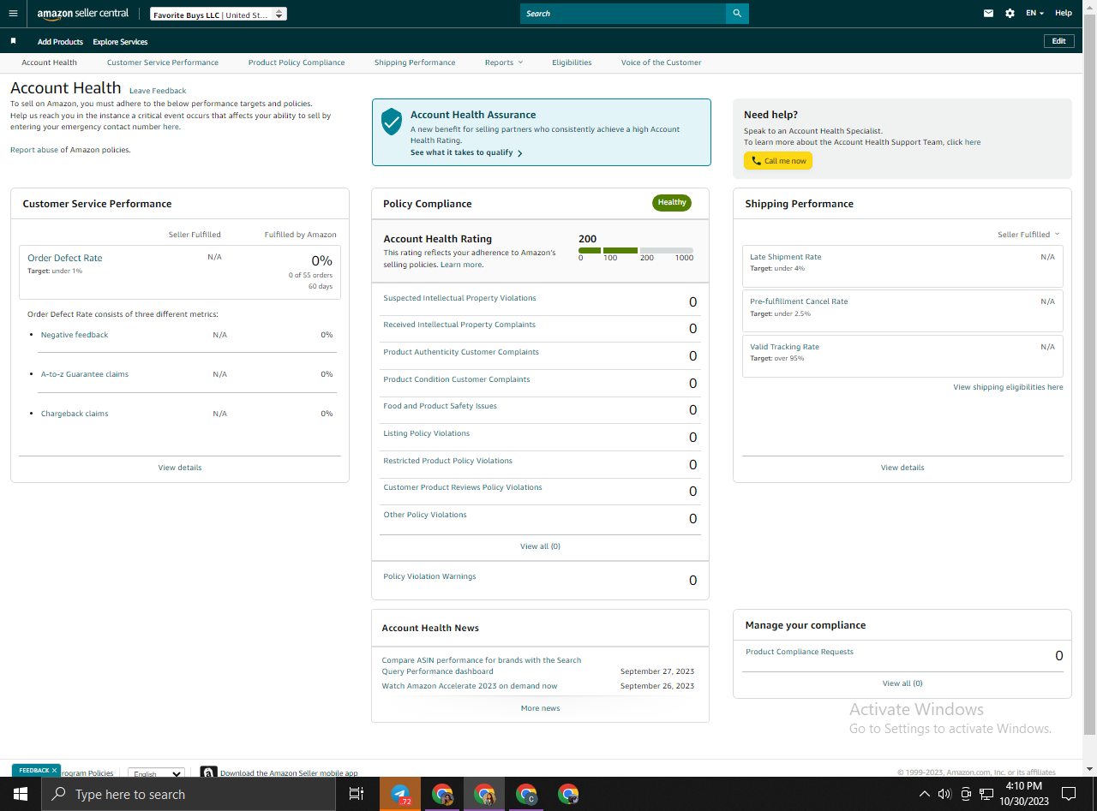
Task: Click the Valid Tracking Rate card
Action: tap(902, 355)
